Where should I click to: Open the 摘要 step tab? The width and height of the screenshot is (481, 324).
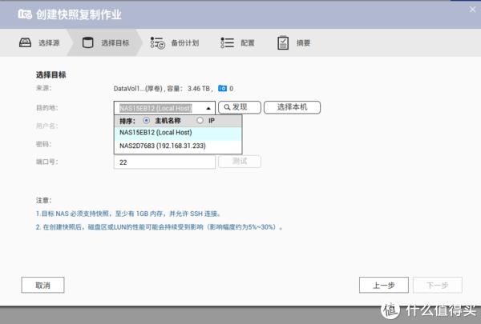tap(294, 43)
